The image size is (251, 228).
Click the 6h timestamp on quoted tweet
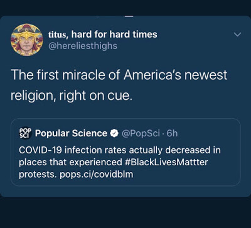[x=172, y=133]
